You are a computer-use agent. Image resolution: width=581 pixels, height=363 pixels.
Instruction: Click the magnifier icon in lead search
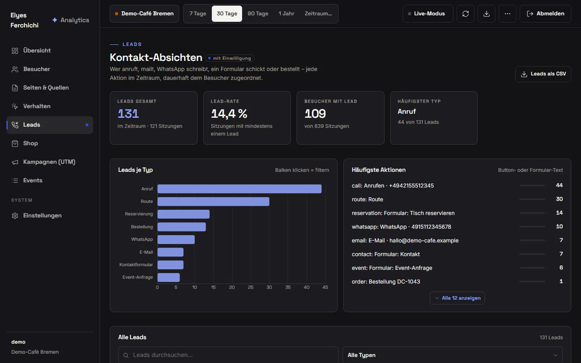126,355
